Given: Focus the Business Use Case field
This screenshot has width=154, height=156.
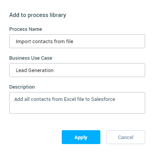Looking at the screenshot, I should click(77, 70).
